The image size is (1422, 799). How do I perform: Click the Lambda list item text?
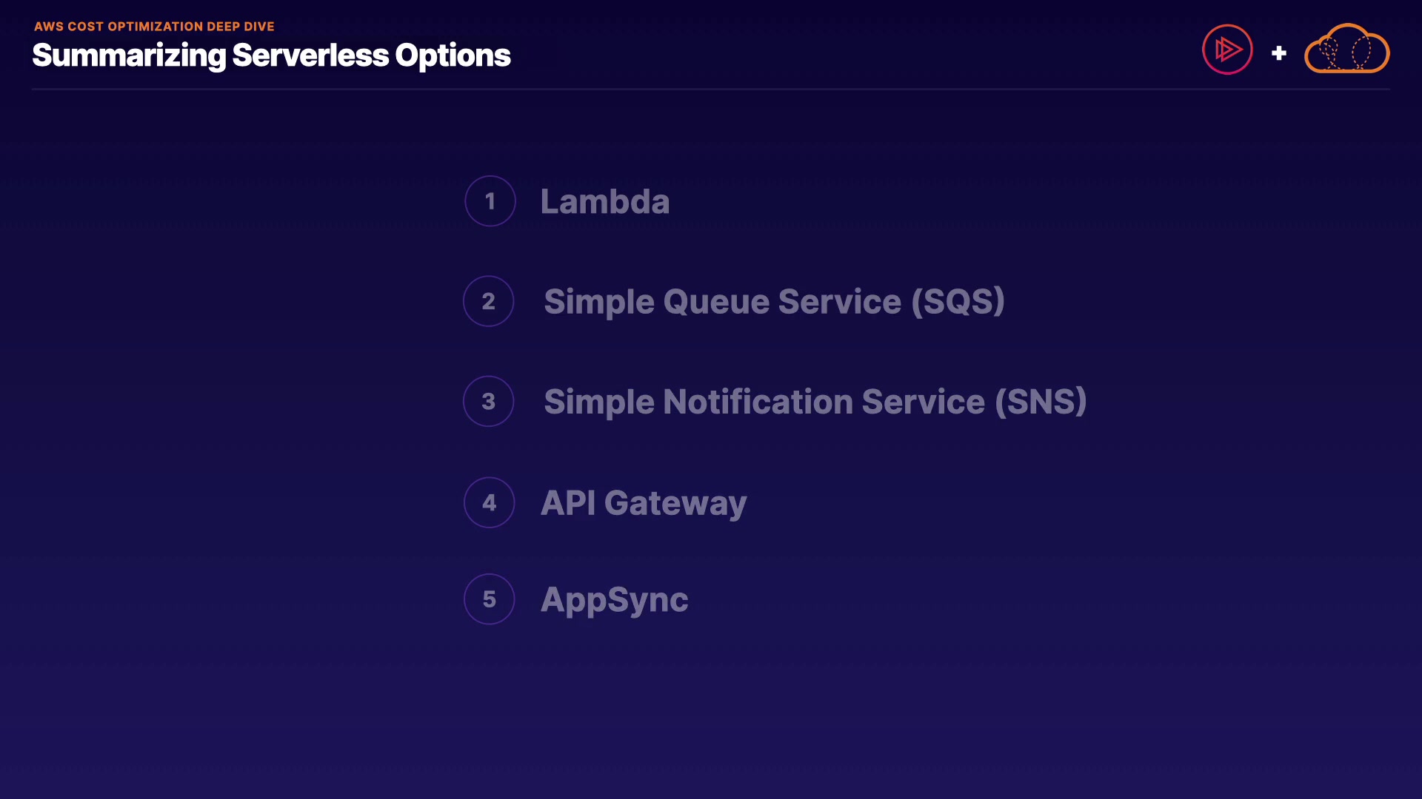coord(604,202)
